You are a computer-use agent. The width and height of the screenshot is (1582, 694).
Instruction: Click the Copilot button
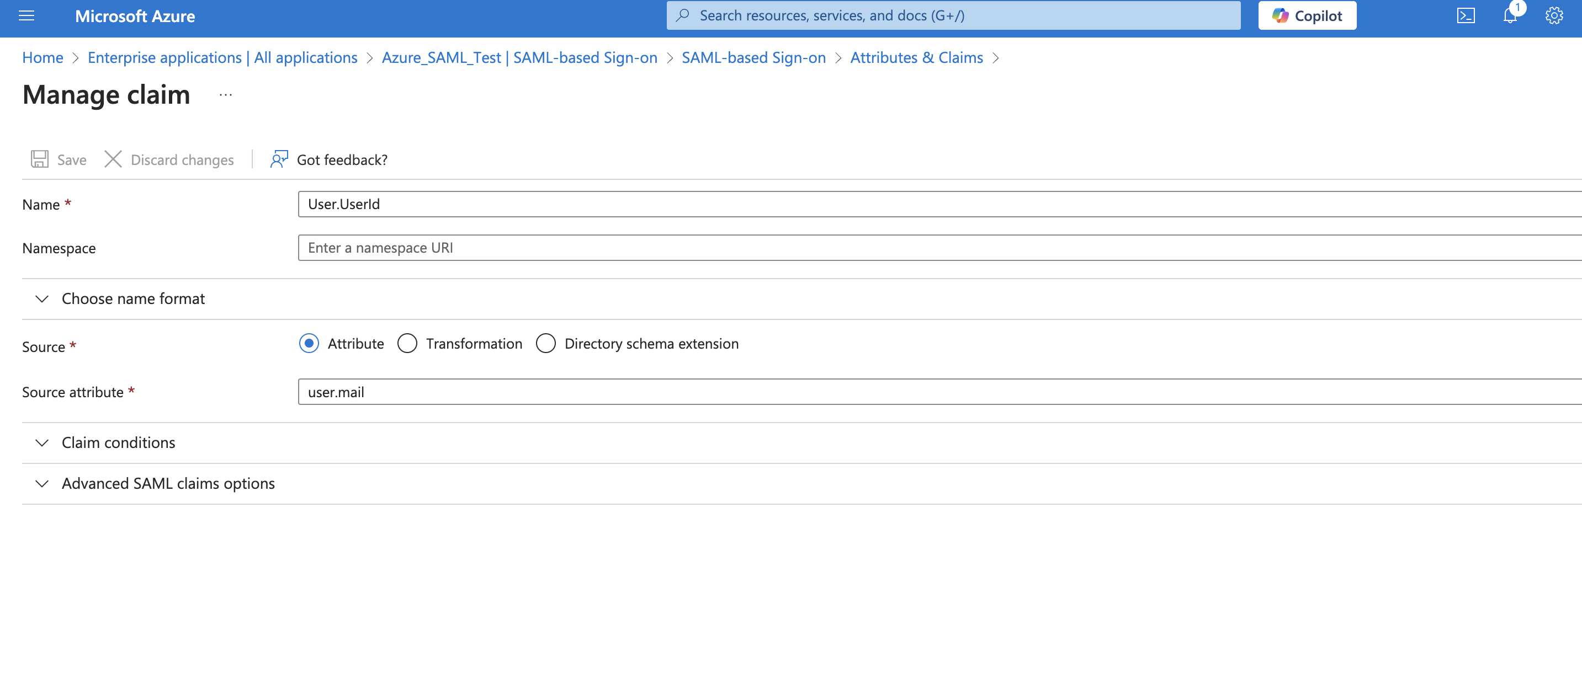pyautogui.click(x=1307, y=16)
